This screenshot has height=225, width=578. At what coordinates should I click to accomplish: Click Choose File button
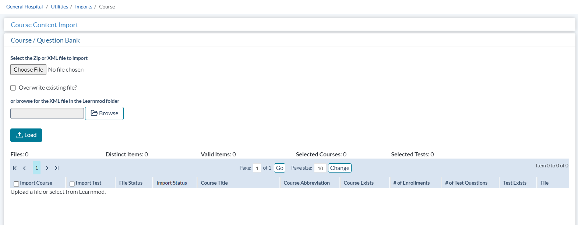click(28, 70)
